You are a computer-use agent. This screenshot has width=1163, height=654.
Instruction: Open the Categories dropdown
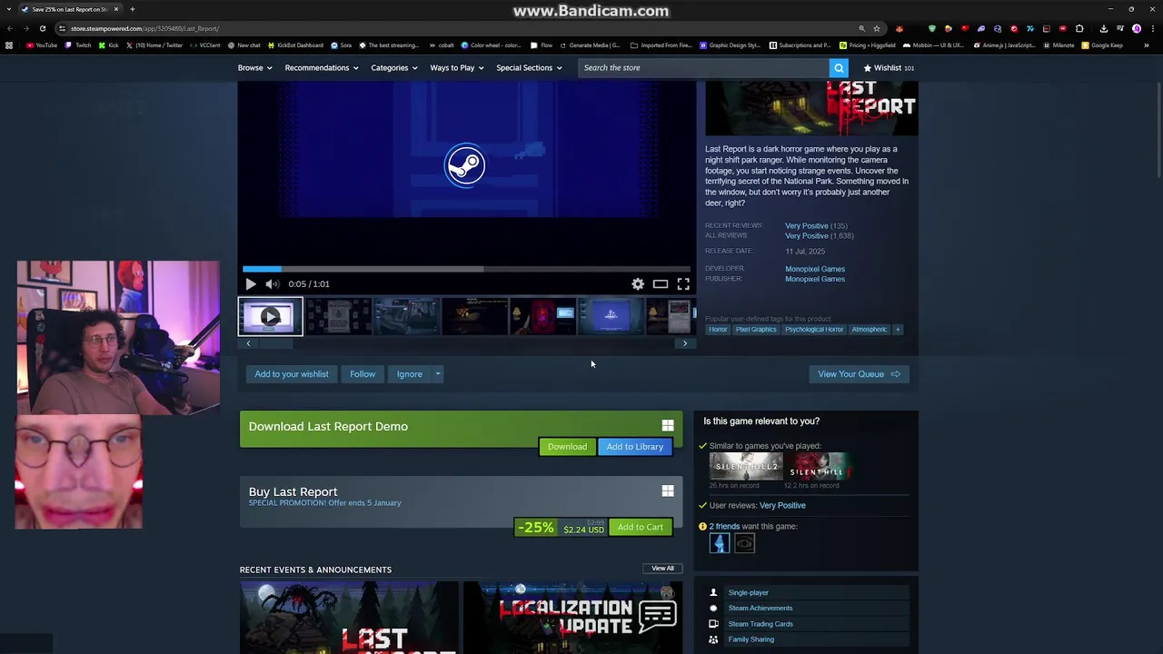pyautogui.click(x=394, y=68)
